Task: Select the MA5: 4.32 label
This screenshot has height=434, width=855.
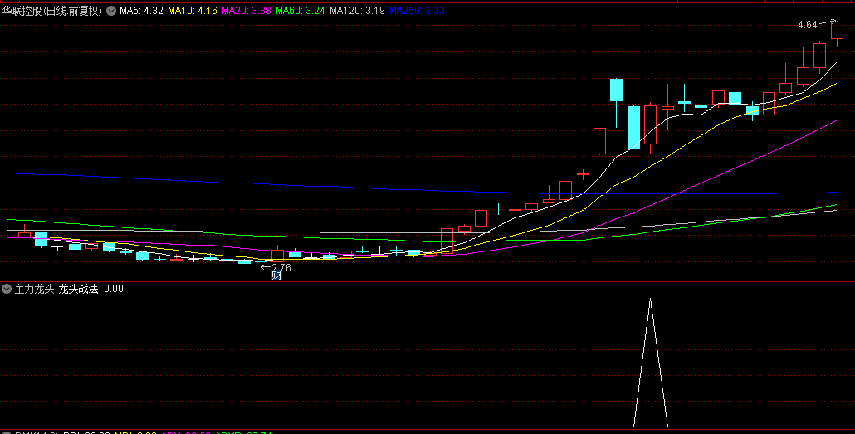Action: (x=141, y=11)
